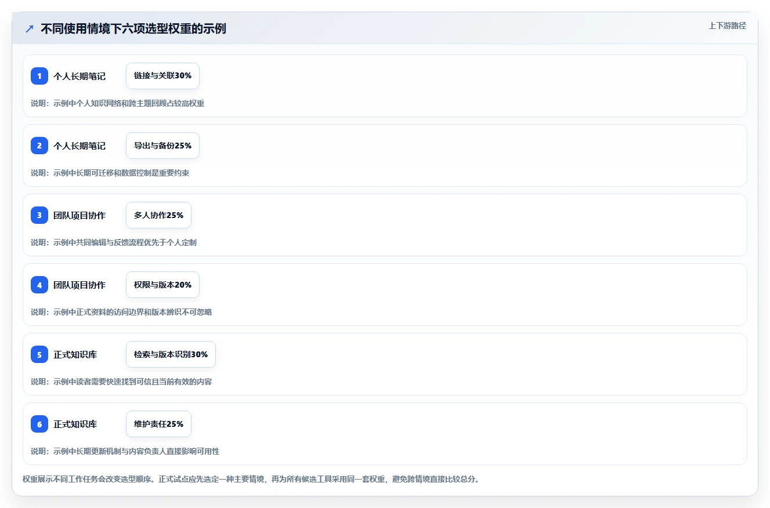Click the 检索与版本识别30% chip

coord(171,354)
